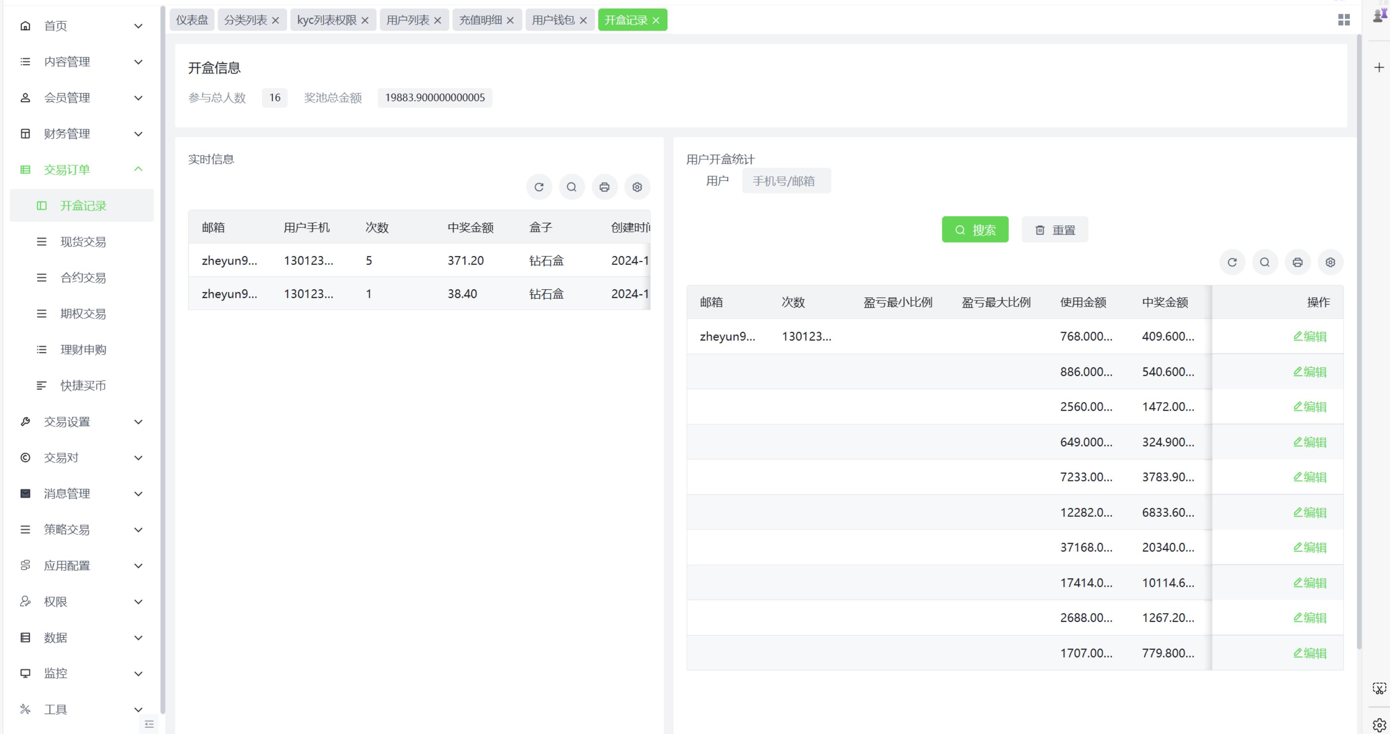This screenshot has height=734, width=1390.
Task: Click the green 搜索 button
Action: [x=974, y=230]
